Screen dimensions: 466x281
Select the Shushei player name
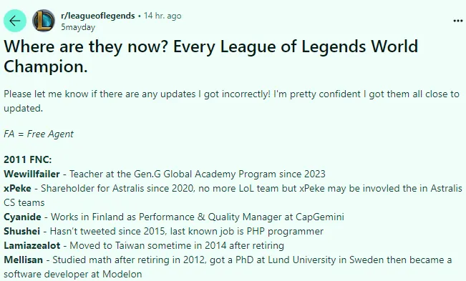tap(21, 231)
